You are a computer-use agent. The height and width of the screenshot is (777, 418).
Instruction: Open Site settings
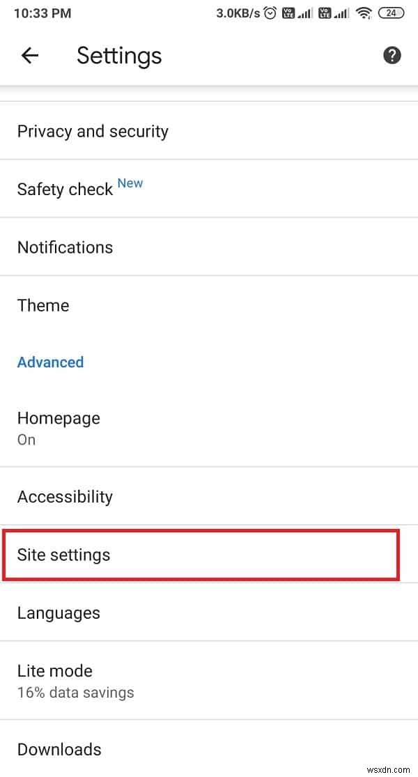[201, 555]
